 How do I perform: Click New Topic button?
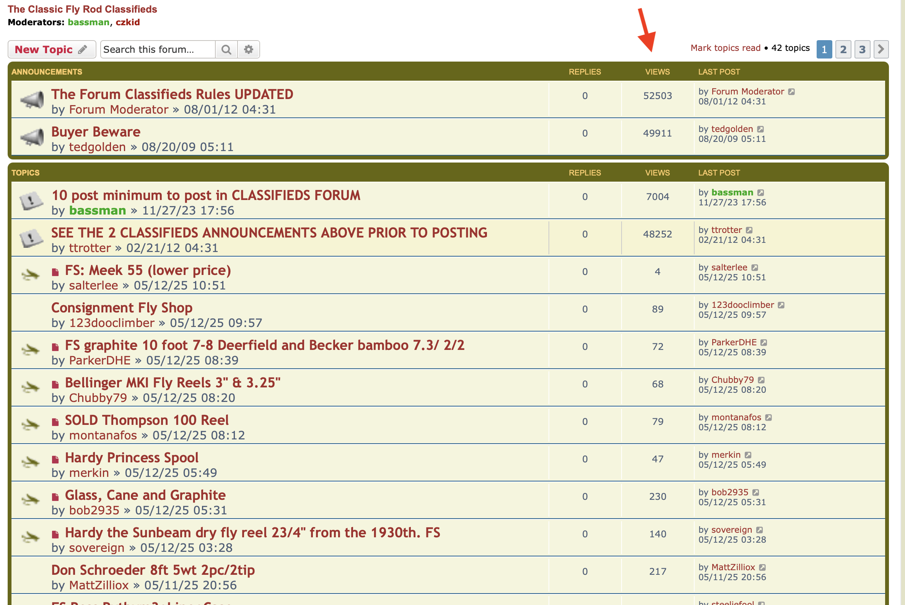coord(51,49)
